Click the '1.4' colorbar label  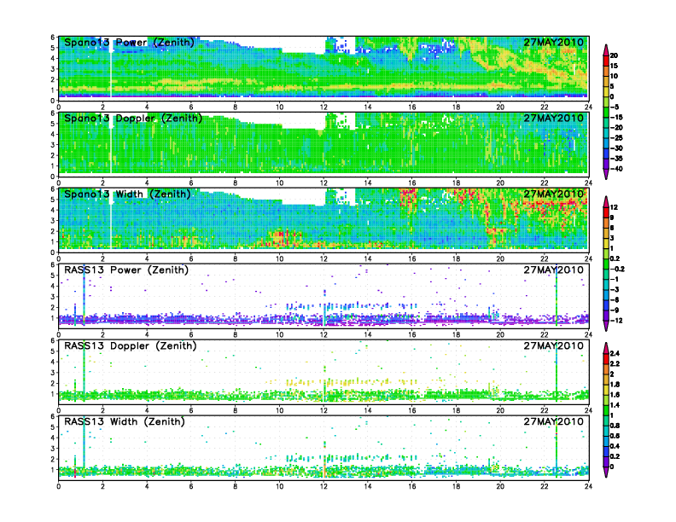coord(615,405)
